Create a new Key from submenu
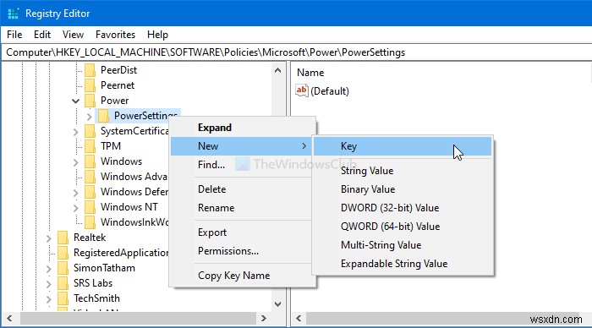Image resolution: width=592 pixels, height=328 pixels. [x=403, y=146]
